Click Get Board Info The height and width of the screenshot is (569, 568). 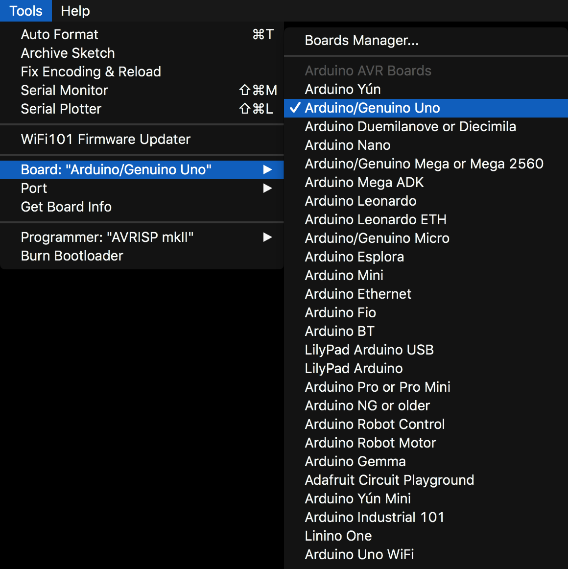pyautogui.click(x=66, y=207)
